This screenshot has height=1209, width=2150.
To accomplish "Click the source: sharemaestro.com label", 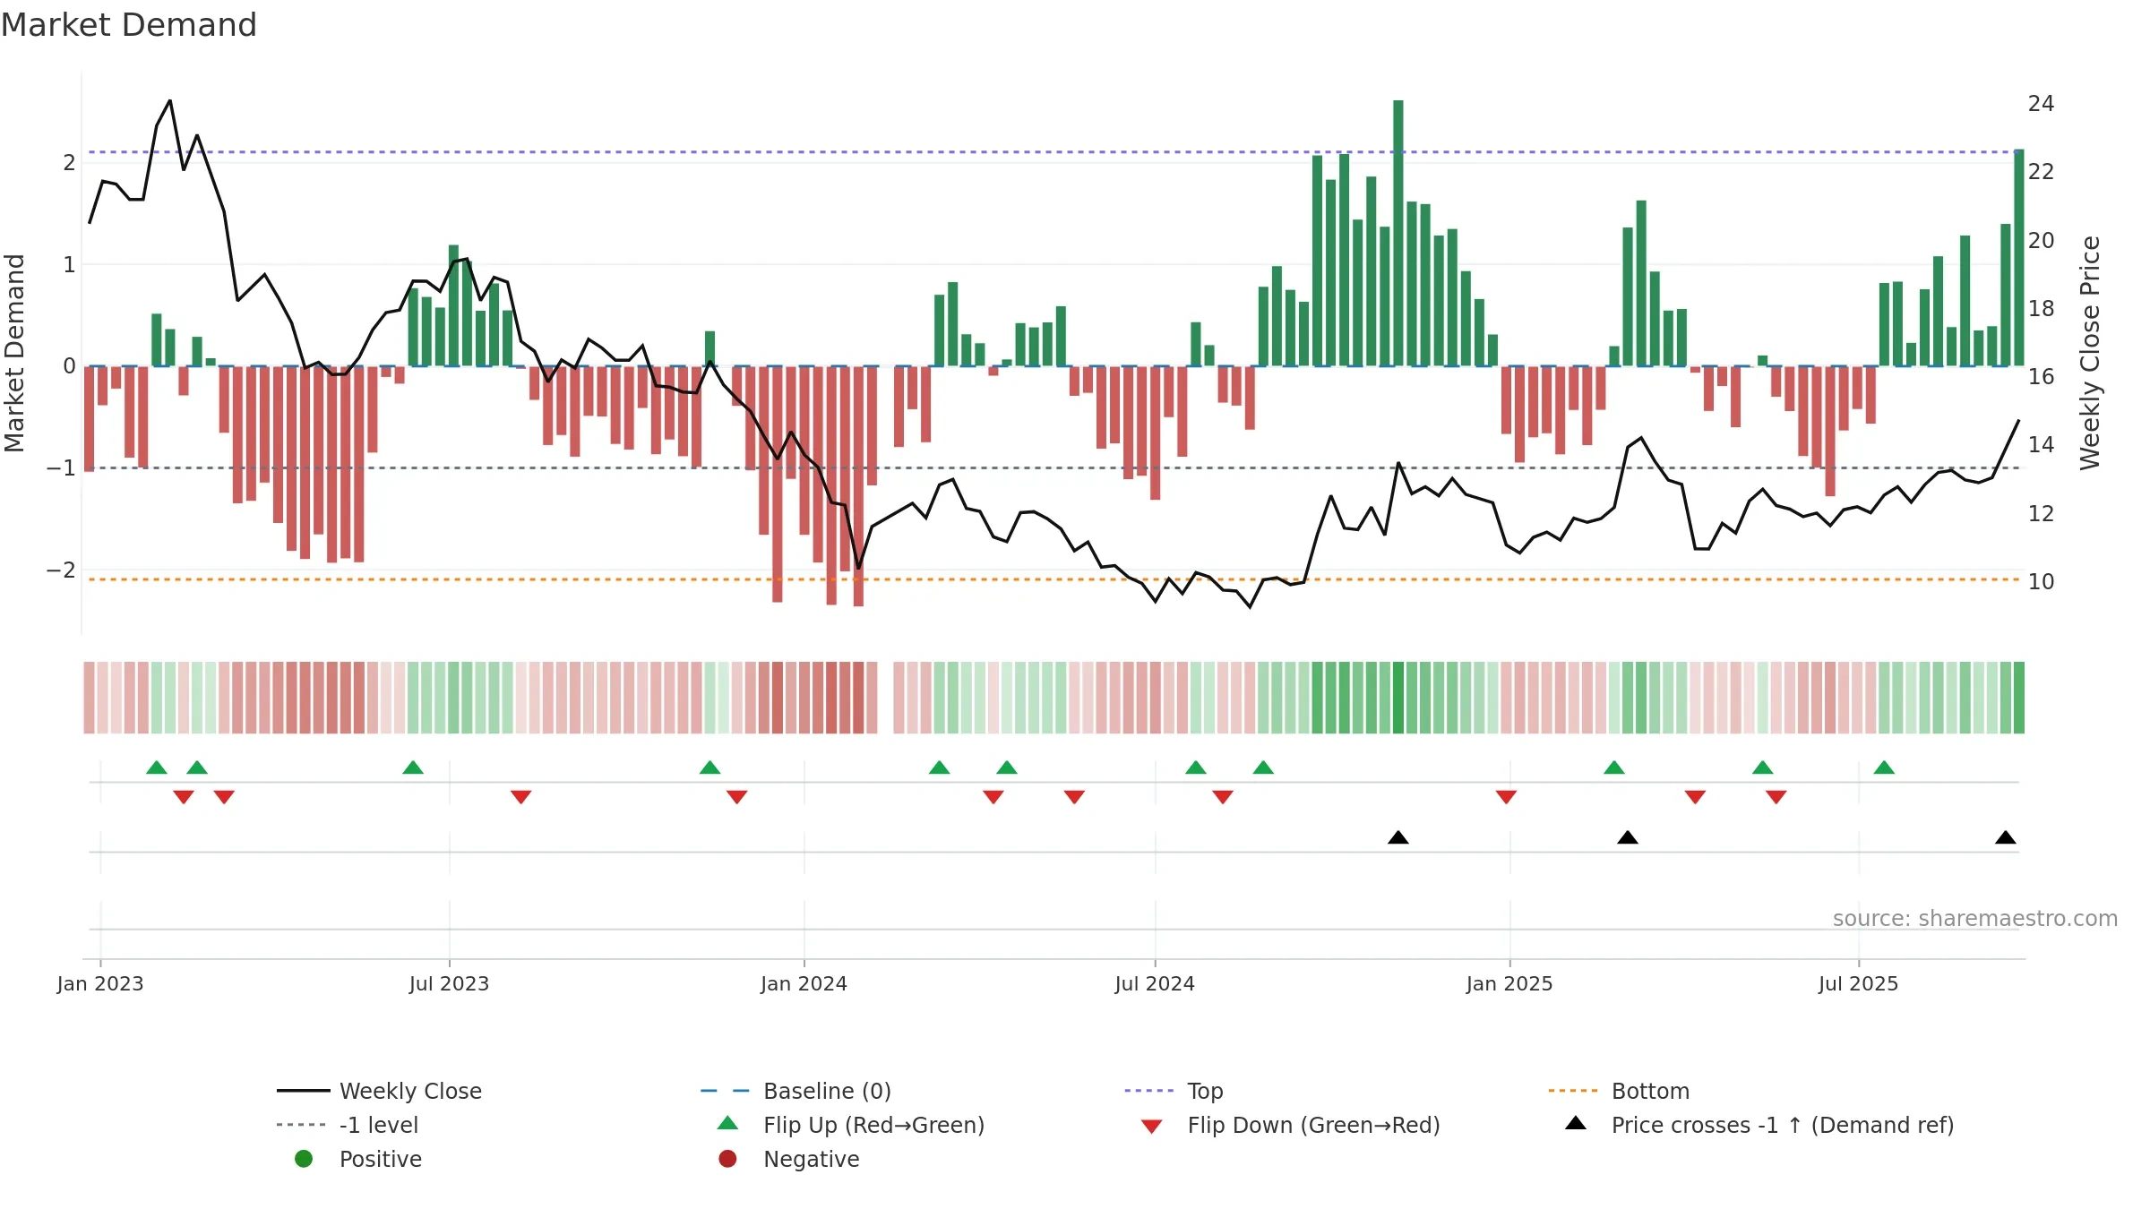I will tap(1975, 918).
